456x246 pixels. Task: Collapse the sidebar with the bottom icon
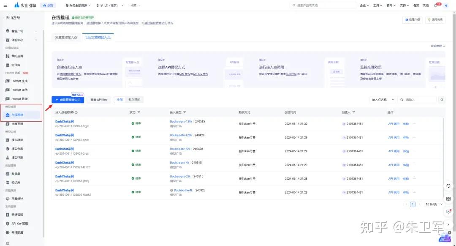coord(8,243)
